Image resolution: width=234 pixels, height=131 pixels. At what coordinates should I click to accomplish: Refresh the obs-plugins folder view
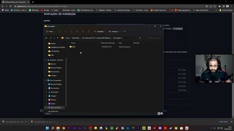140,38
